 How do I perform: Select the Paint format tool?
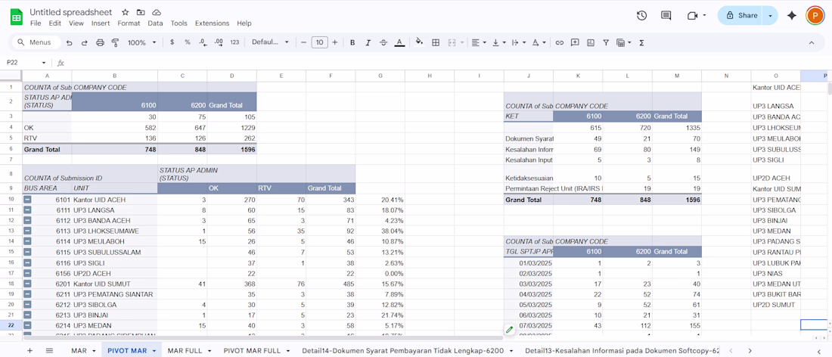coord(115,43)
